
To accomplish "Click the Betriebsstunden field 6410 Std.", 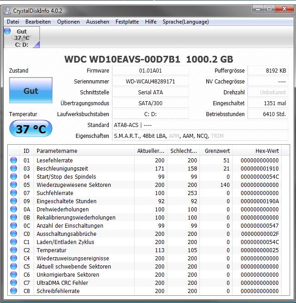I will pyautogui.click(x=268, y=114).
